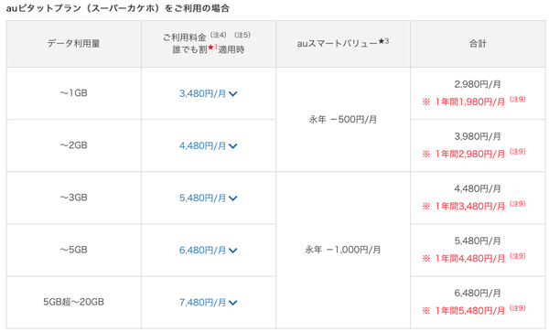The height and width of the screenshot is (332, 549).
Task: Expand the 6,480円/月 usage fee chevron
Action: tap(232, 250)
